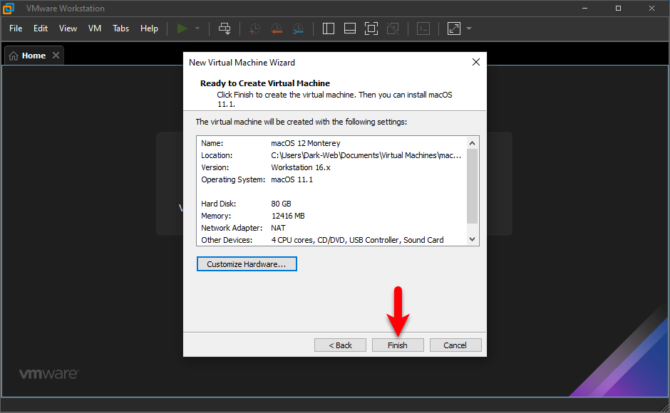Open the VM menu
This screenshot has height=413, width=670.
(x=95, y=28)
